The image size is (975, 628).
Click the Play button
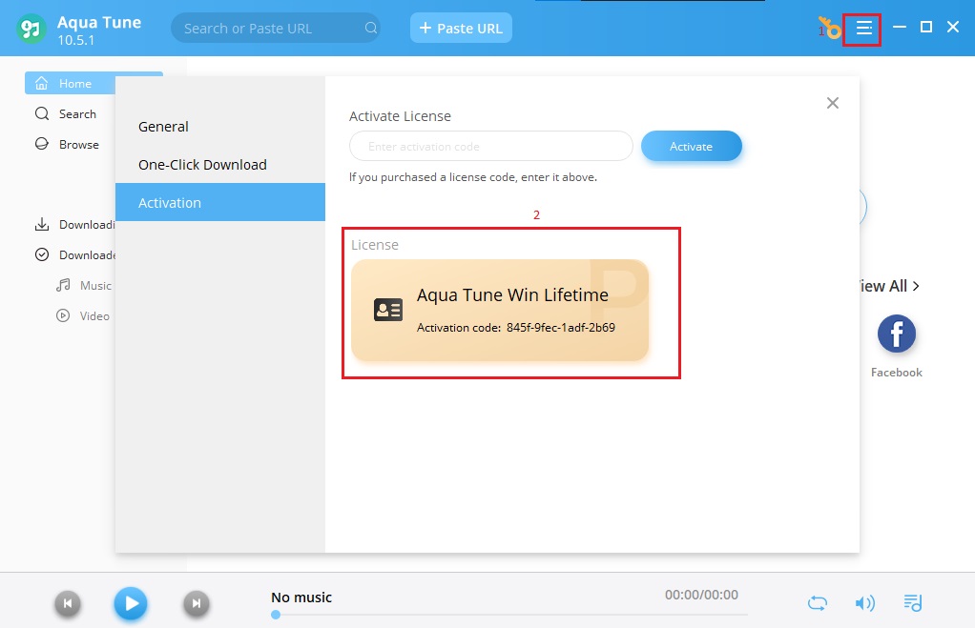click(x=131, y=603)
